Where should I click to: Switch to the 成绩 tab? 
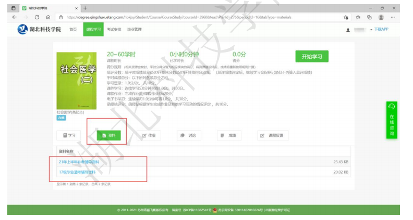[229, 135]
